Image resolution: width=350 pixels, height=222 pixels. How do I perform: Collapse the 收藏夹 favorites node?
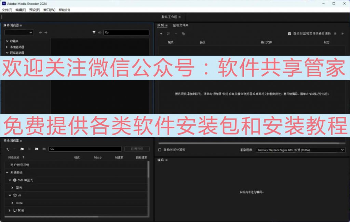(7, 41)
